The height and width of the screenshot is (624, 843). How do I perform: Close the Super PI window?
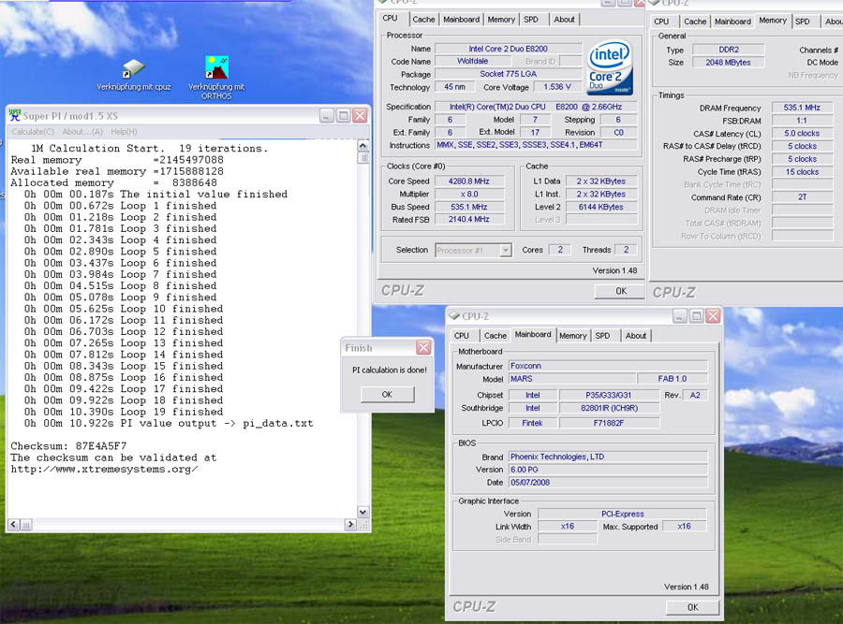(x=360, y=115)
